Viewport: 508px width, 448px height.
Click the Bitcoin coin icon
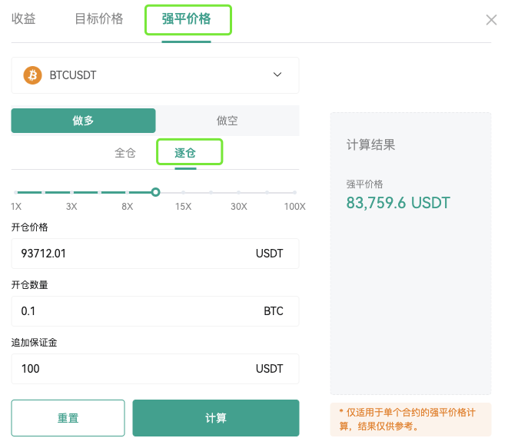(32, 75)
